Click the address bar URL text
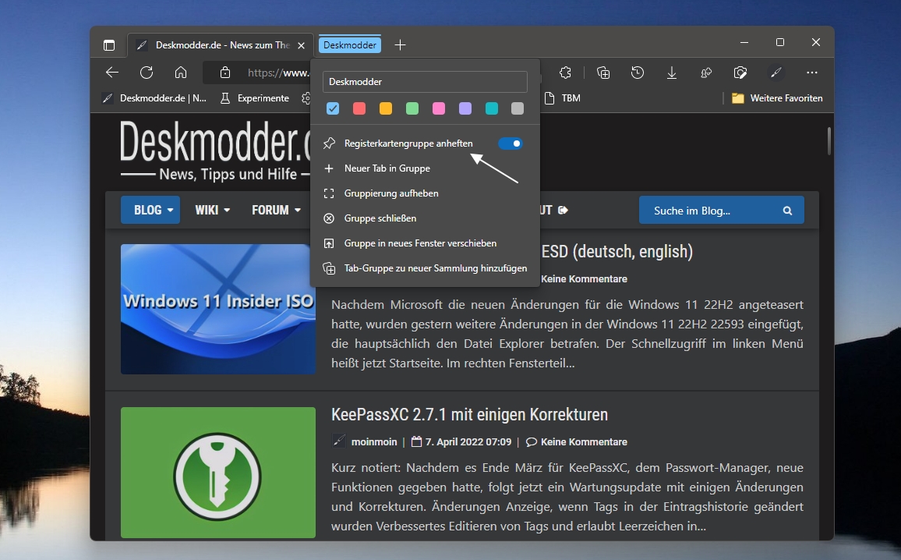The width and height of the screenshot is (901, 560). (x=278, y=73)
